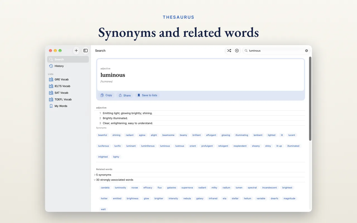357x223 pixels.
Task: Open the magnitude related word
Action: click(290, 199)
